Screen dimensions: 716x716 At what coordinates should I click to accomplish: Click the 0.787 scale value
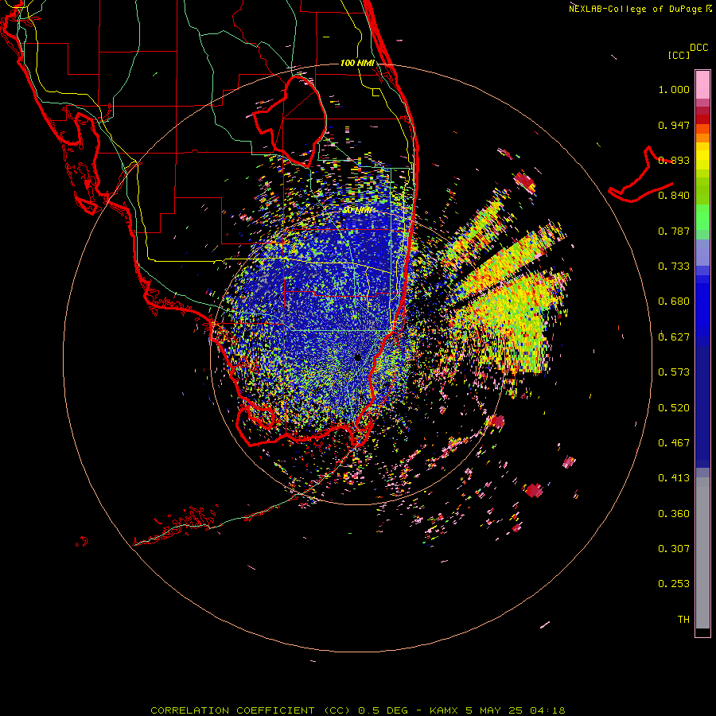point(674,231)
